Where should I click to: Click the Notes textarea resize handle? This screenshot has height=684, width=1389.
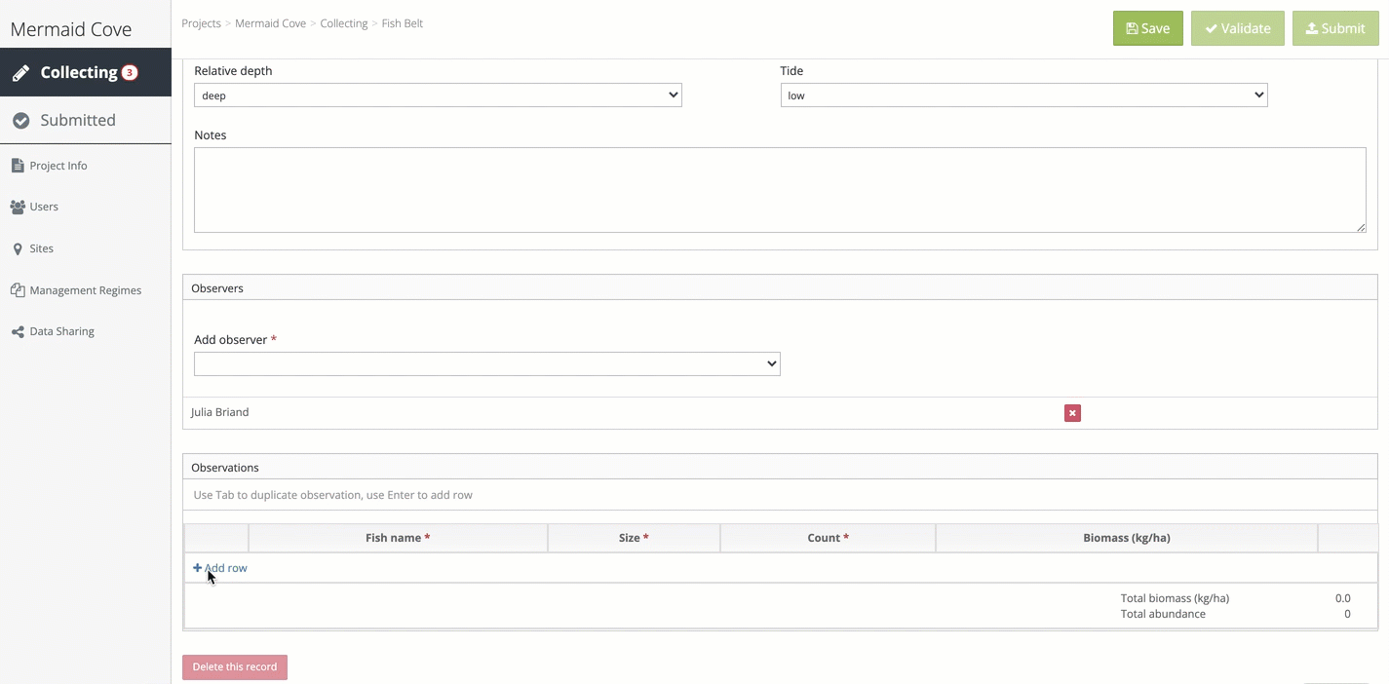(1361, 227)
